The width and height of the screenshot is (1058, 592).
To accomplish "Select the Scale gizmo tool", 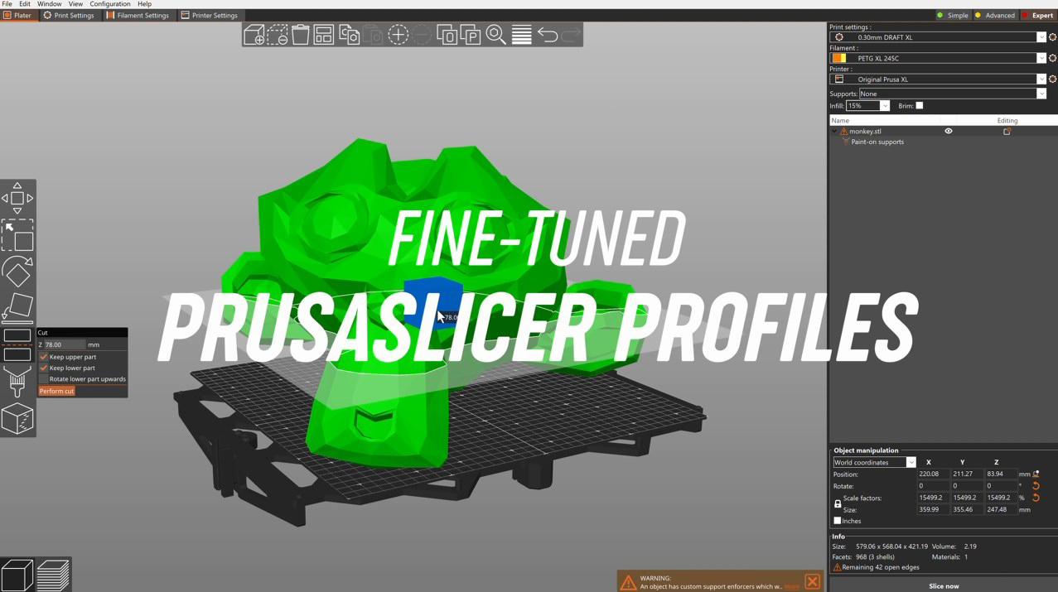I will tap(17, 234).
